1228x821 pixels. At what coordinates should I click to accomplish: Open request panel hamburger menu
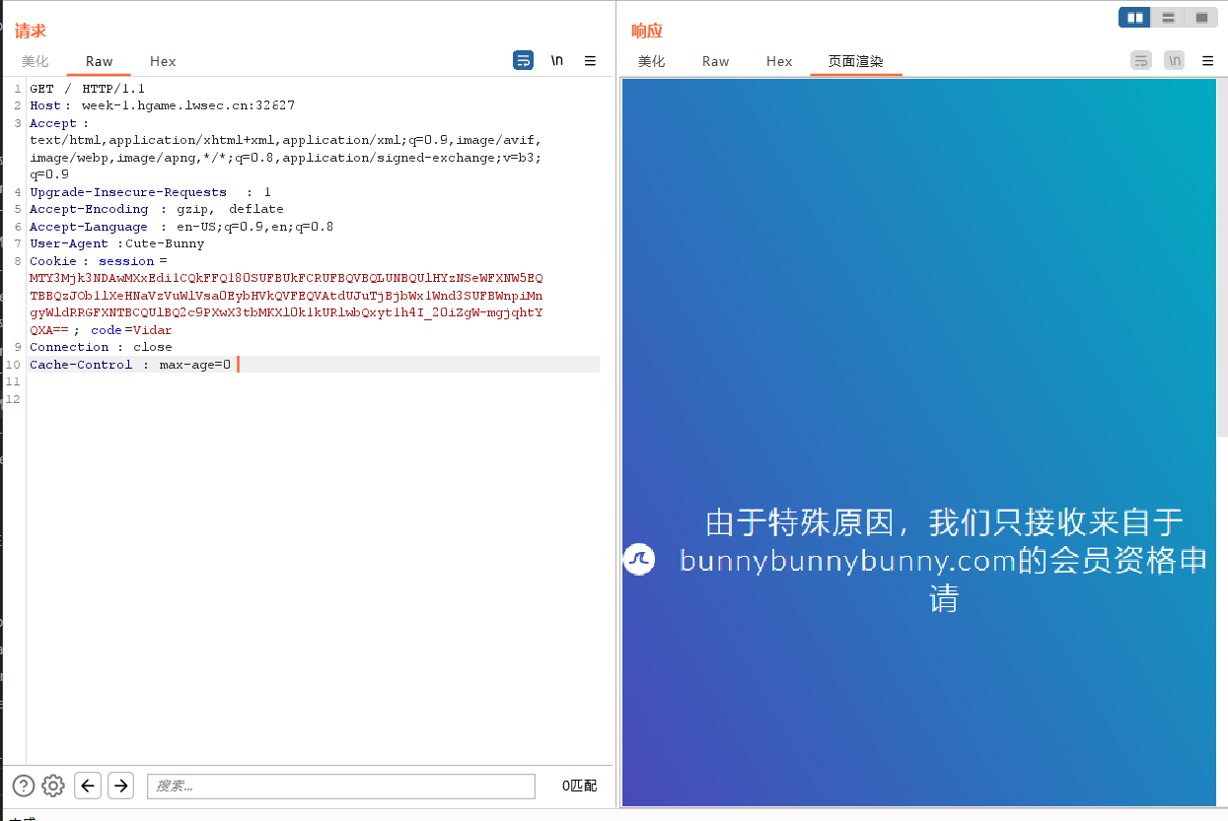pos(590,60)
